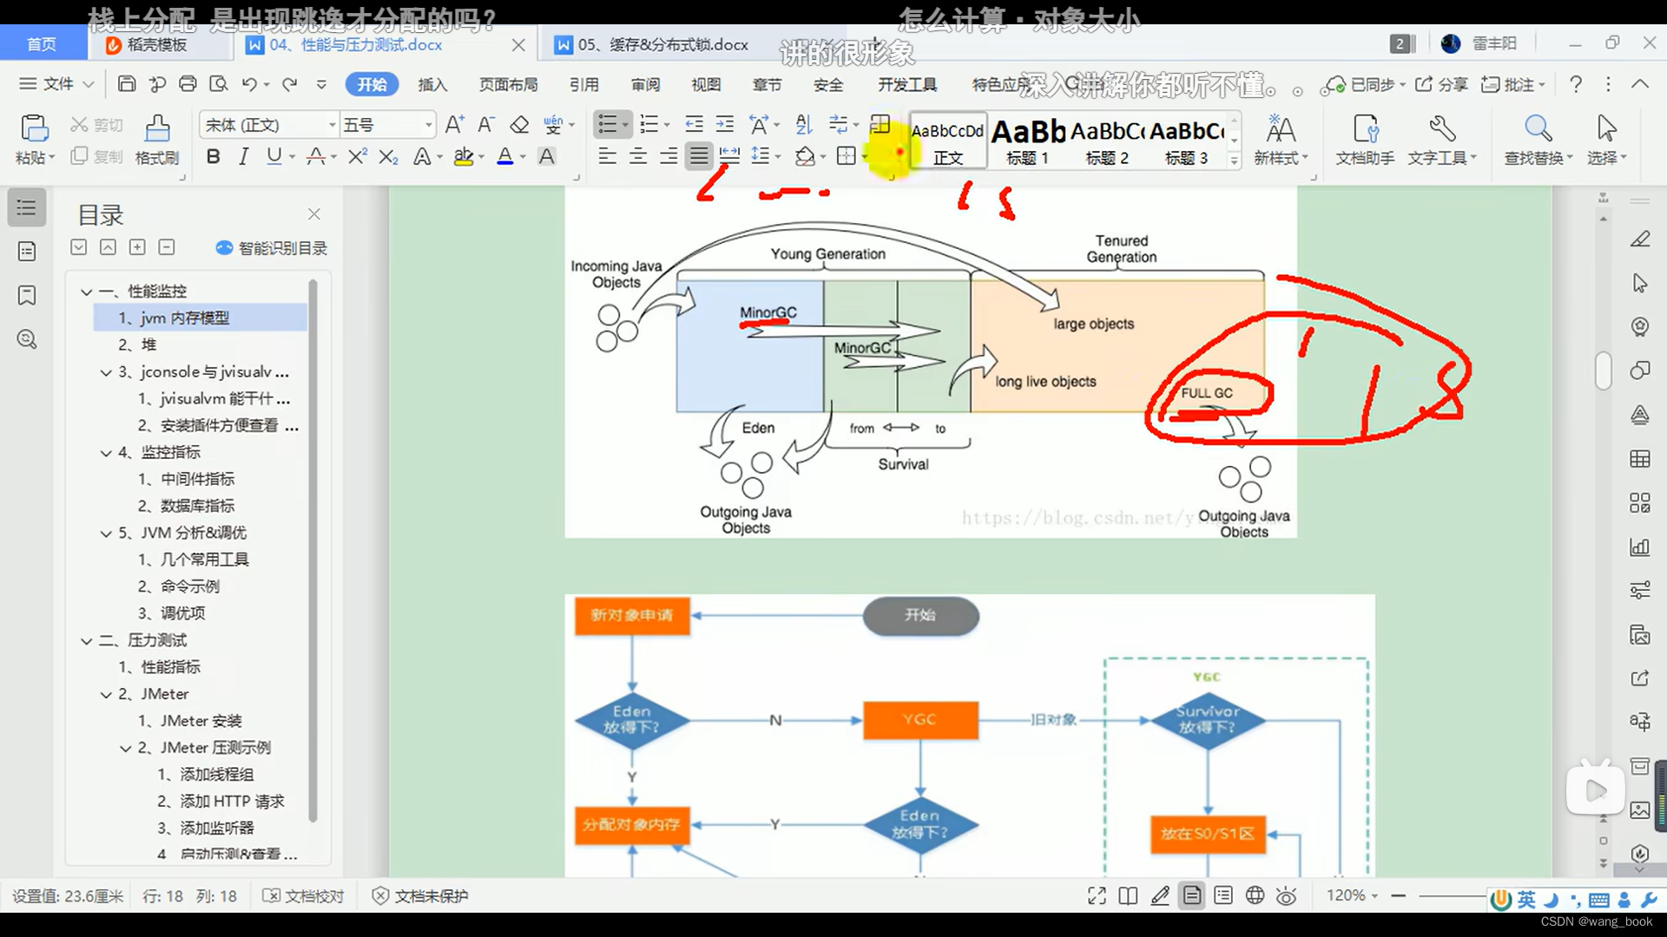Increase paragraph indent icon
Screen dimensions: 1667x937
(x=725, y=125)
